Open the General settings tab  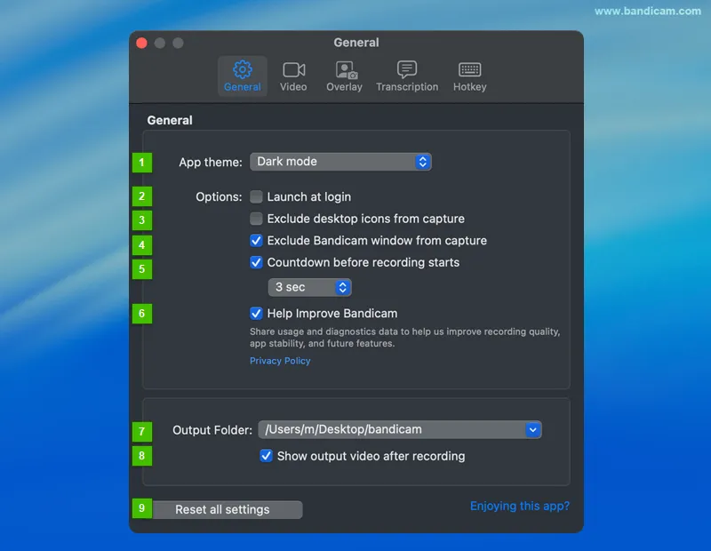(242, 76)
